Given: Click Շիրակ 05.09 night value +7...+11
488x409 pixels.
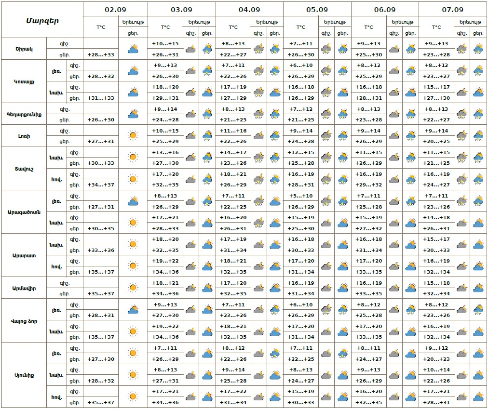Looking at the screenshot, I should coord(301,44).
